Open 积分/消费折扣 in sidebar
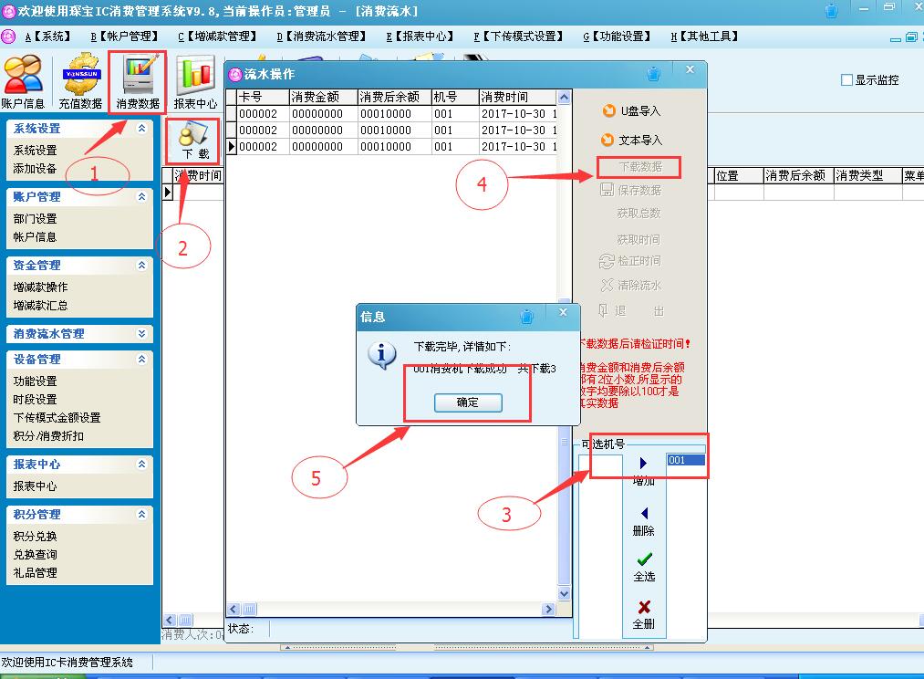The height and width of the screenshot is (679, 924). click(49, 436)
